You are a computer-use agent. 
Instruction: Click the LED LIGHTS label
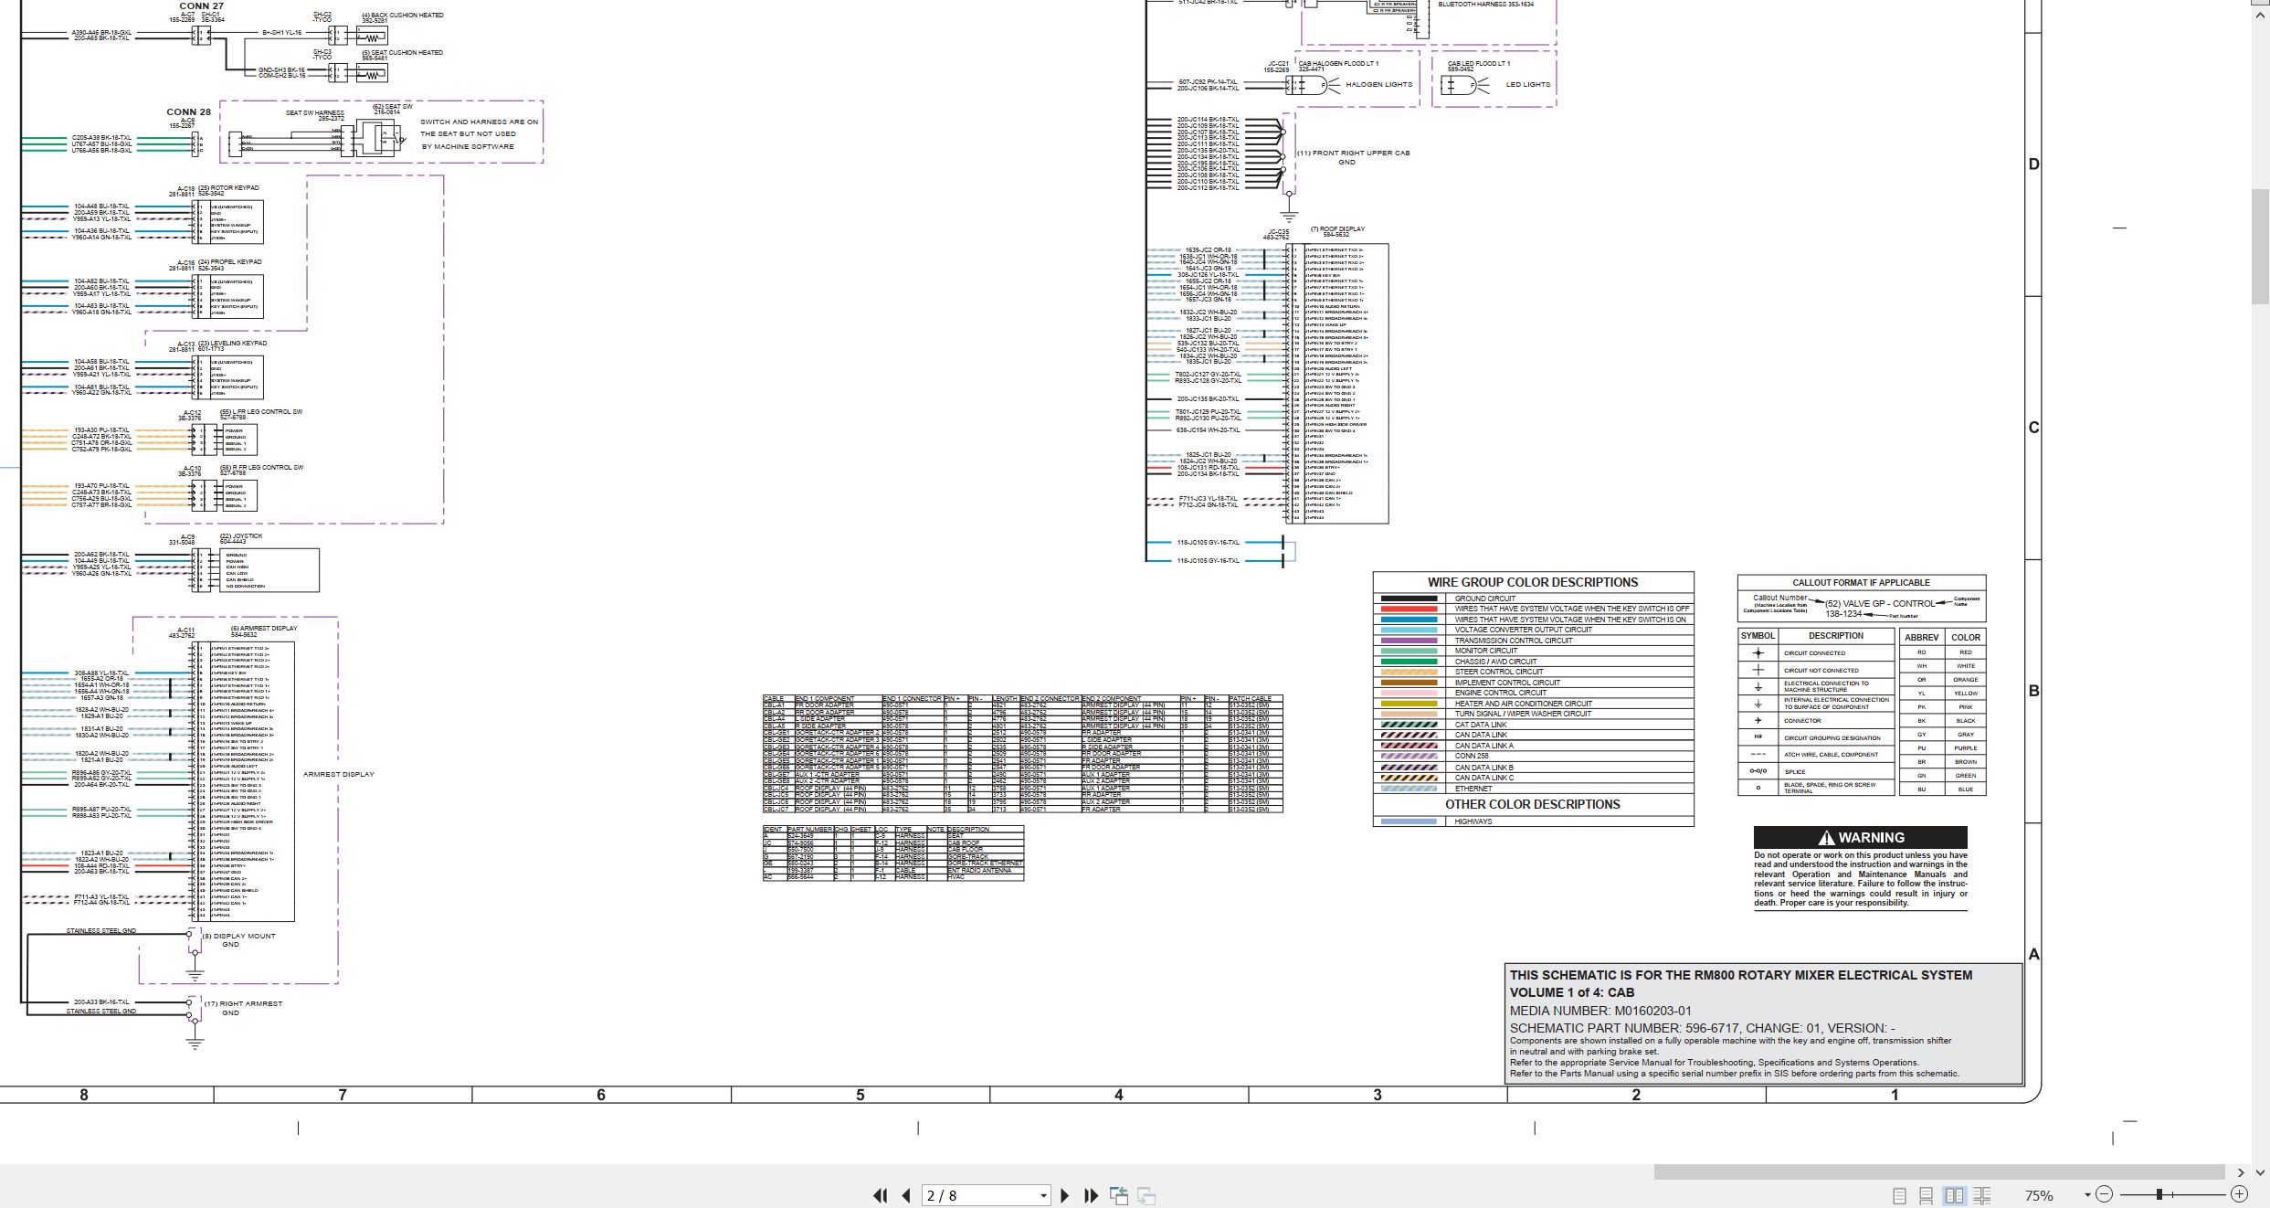click(x=1527, y=84)
